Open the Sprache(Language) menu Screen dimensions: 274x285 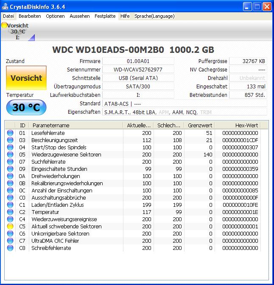[154, 16]
